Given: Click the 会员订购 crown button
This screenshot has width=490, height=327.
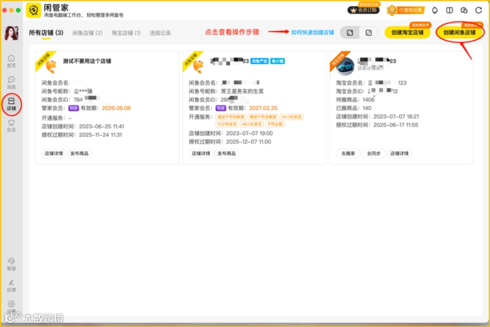Looking at the screenshot, I should 363,10.
